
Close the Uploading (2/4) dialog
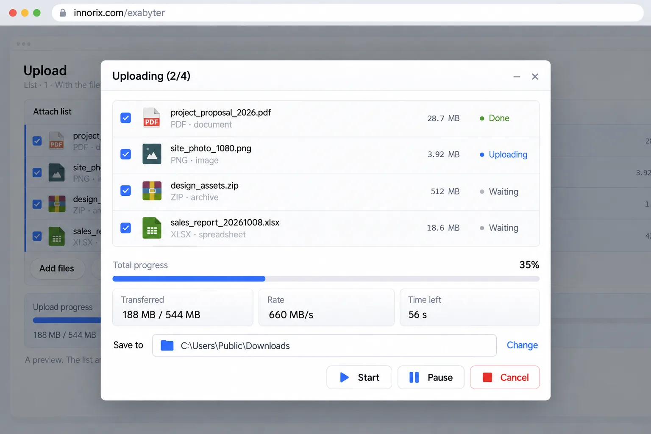click(535, 76)
